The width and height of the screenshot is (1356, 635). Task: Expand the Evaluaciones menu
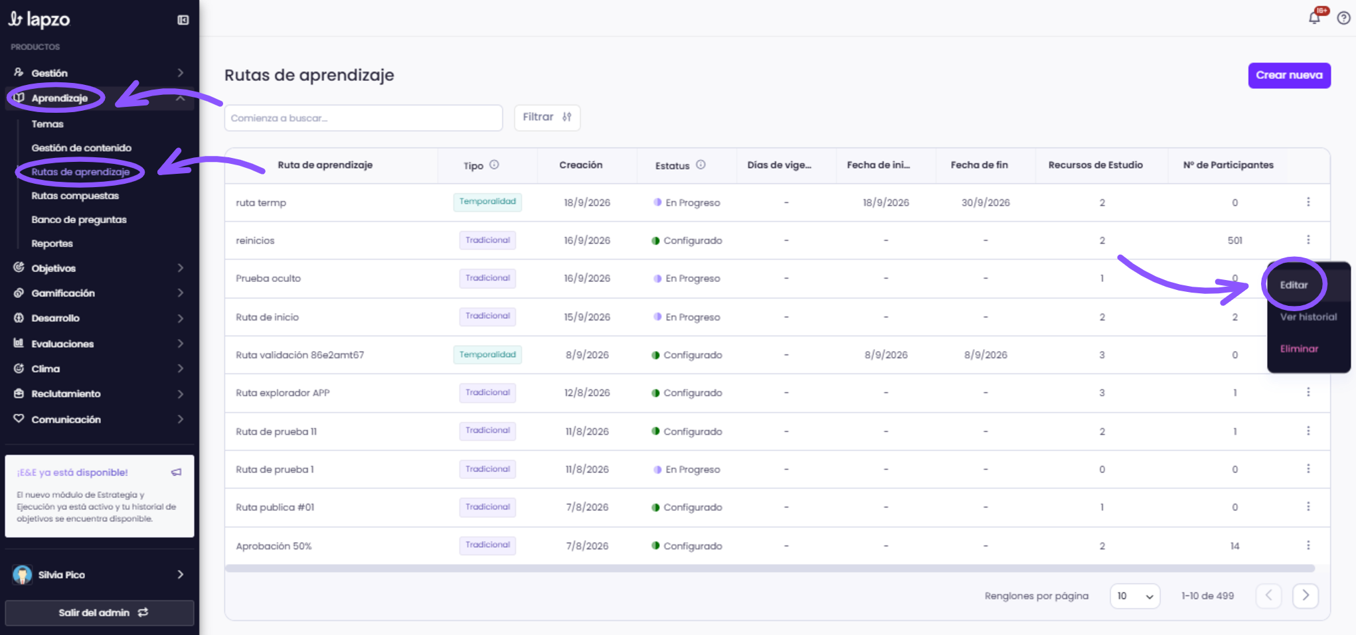pyautogui.click(x=100, y=344)
